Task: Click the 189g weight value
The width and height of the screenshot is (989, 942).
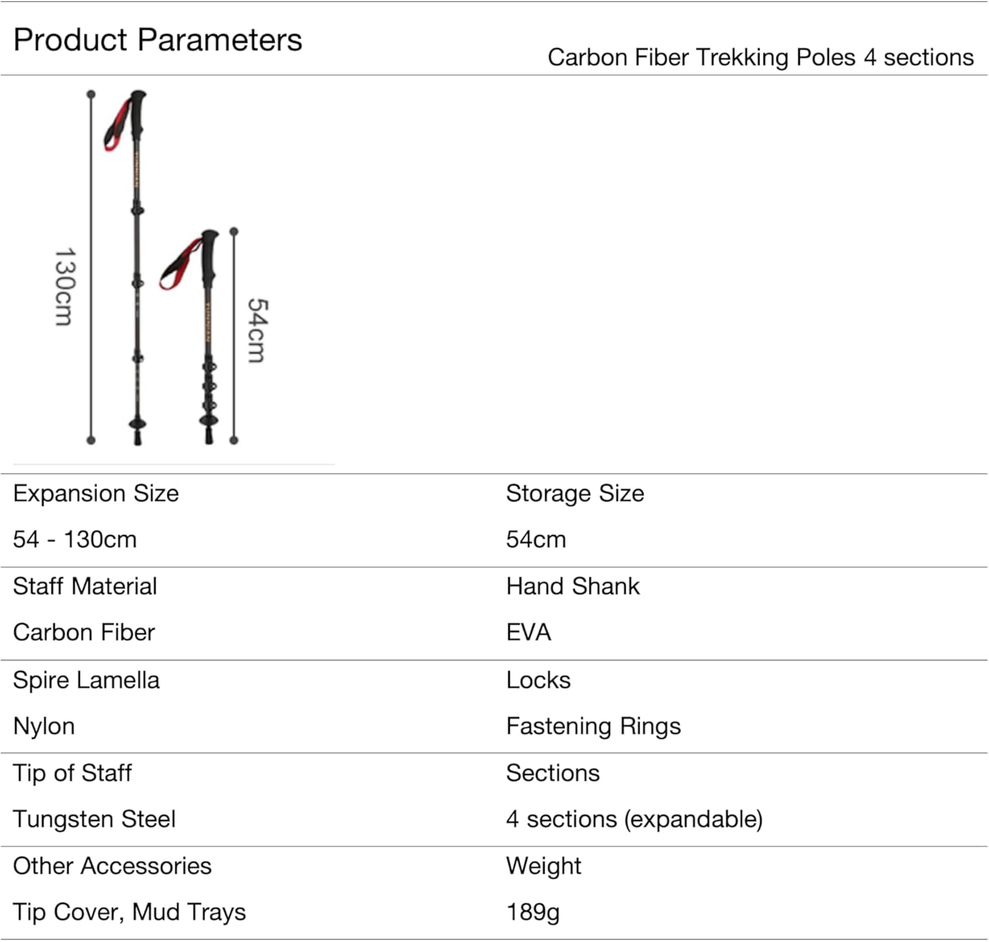Action: [533, 912]
